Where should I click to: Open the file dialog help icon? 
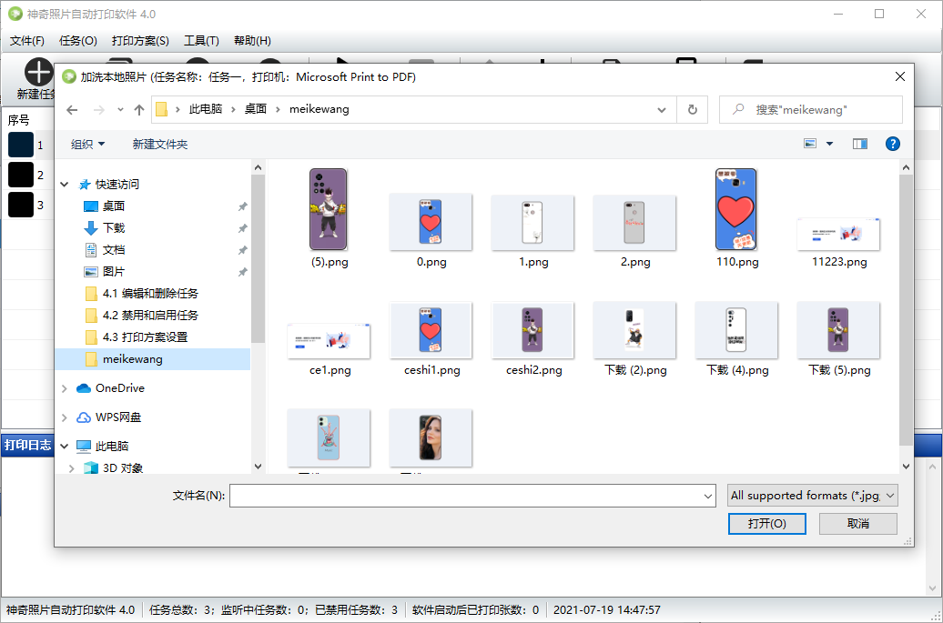(x=892, y=144)
